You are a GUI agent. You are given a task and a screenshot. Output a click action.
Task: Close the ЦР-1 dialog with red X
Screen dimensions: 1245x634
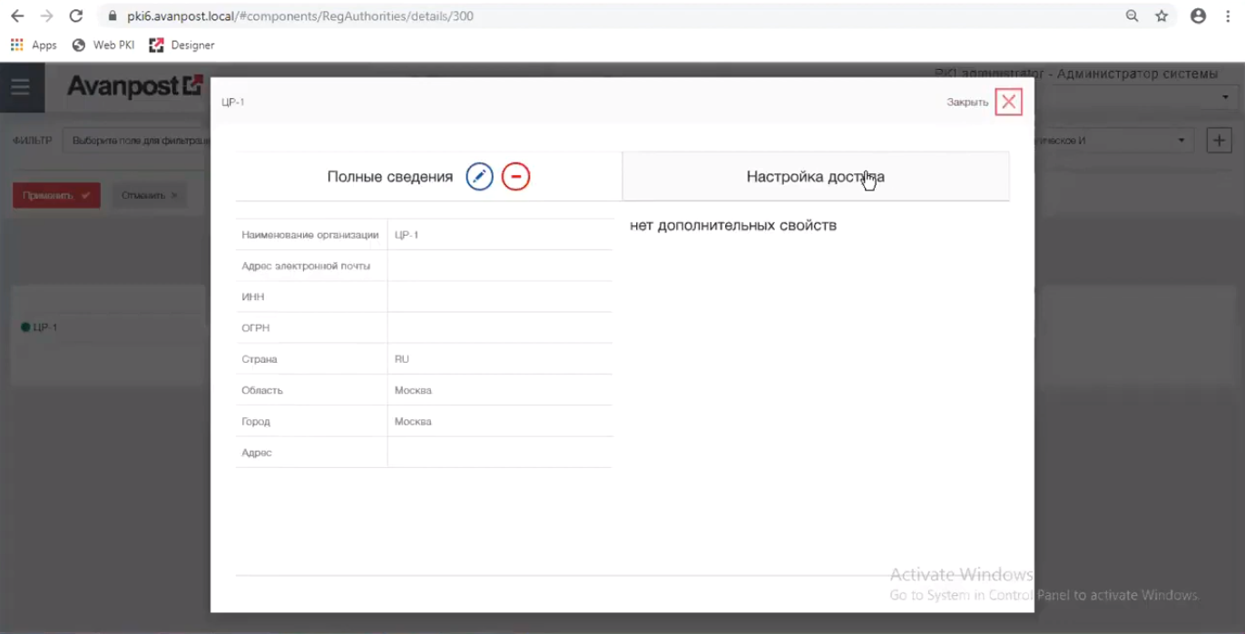1008,102
